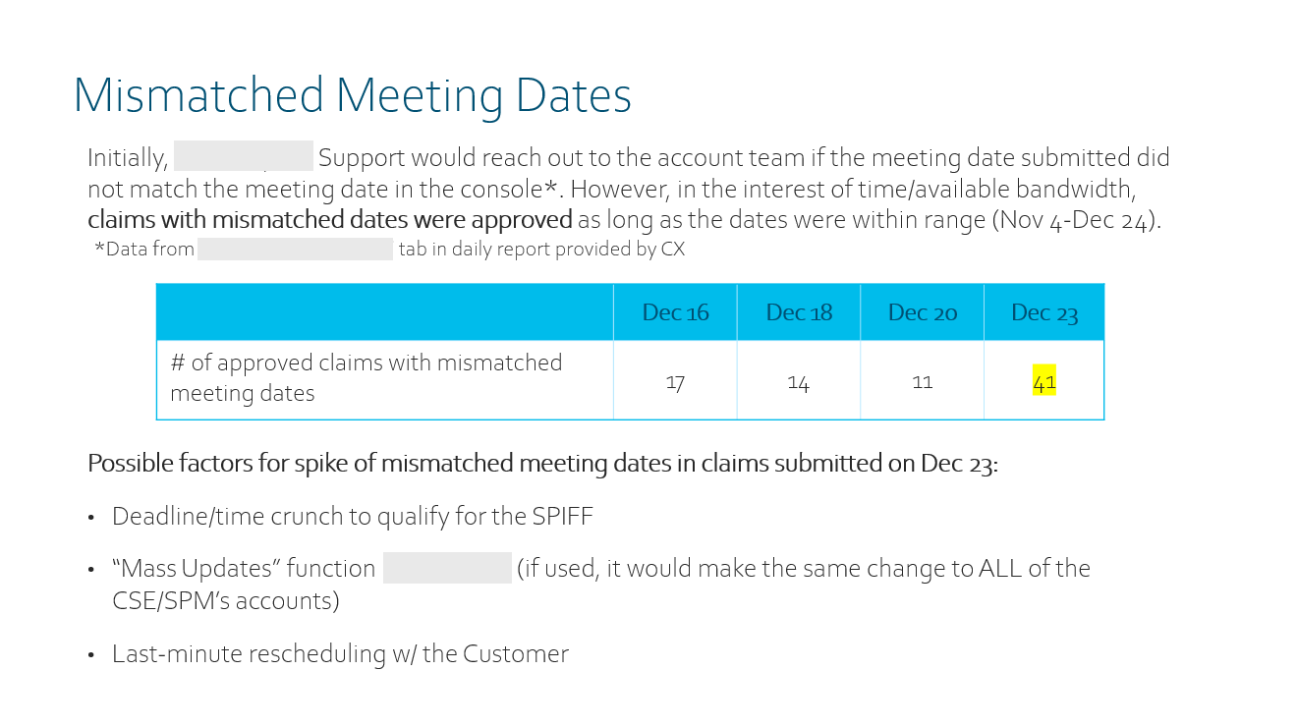Select the Dec 20 column header
This screenshot has height=727, width=1297.
tap(922, 312)
